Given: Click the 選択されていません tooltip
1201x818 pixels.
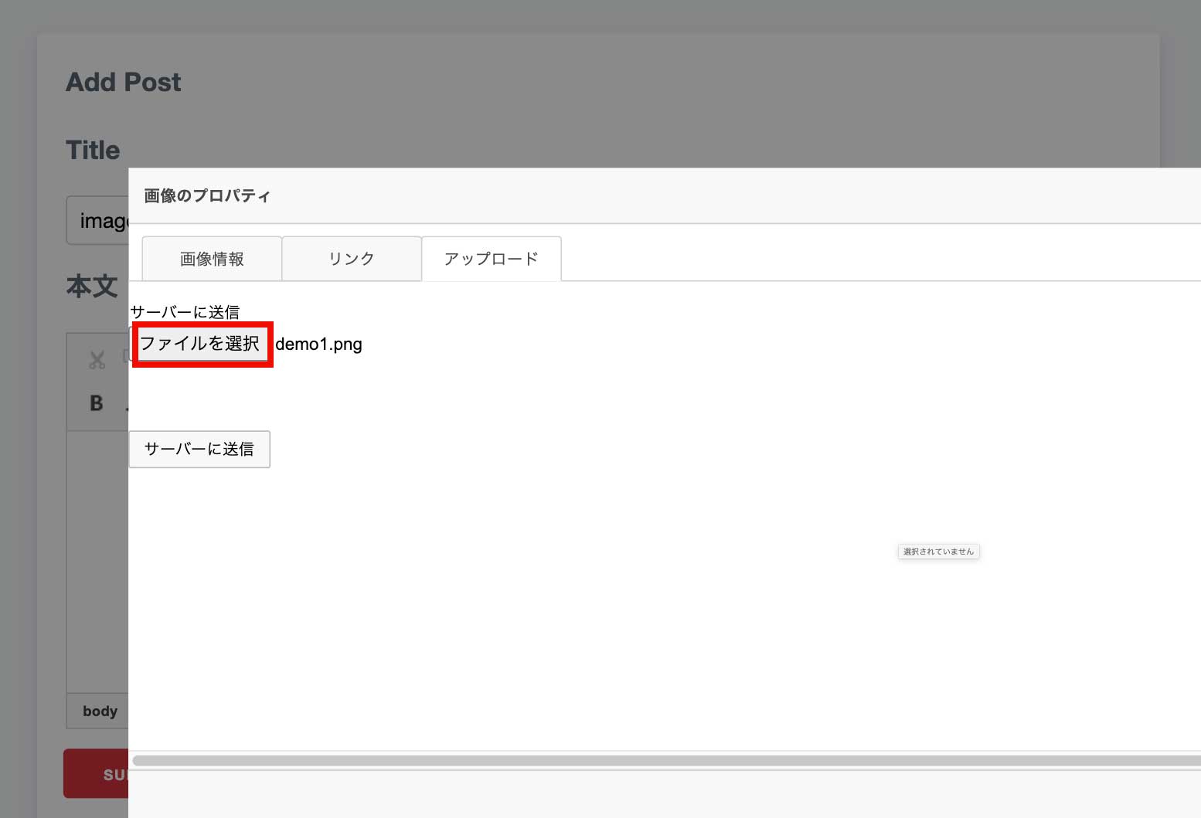Looking at the screenshot, I should (938, 552).
